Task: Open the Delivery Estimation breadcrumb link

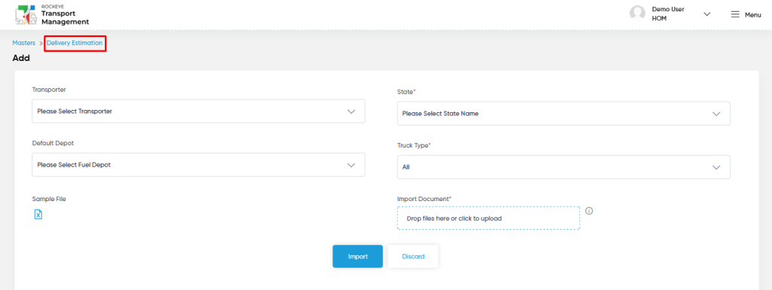Action: [x=75, y=43]
